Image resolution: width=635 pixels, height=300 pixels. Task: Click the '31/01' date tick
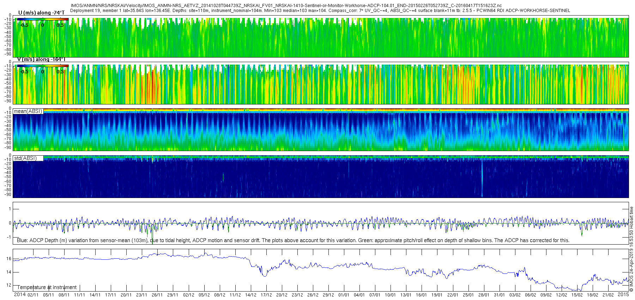[499, 295]
